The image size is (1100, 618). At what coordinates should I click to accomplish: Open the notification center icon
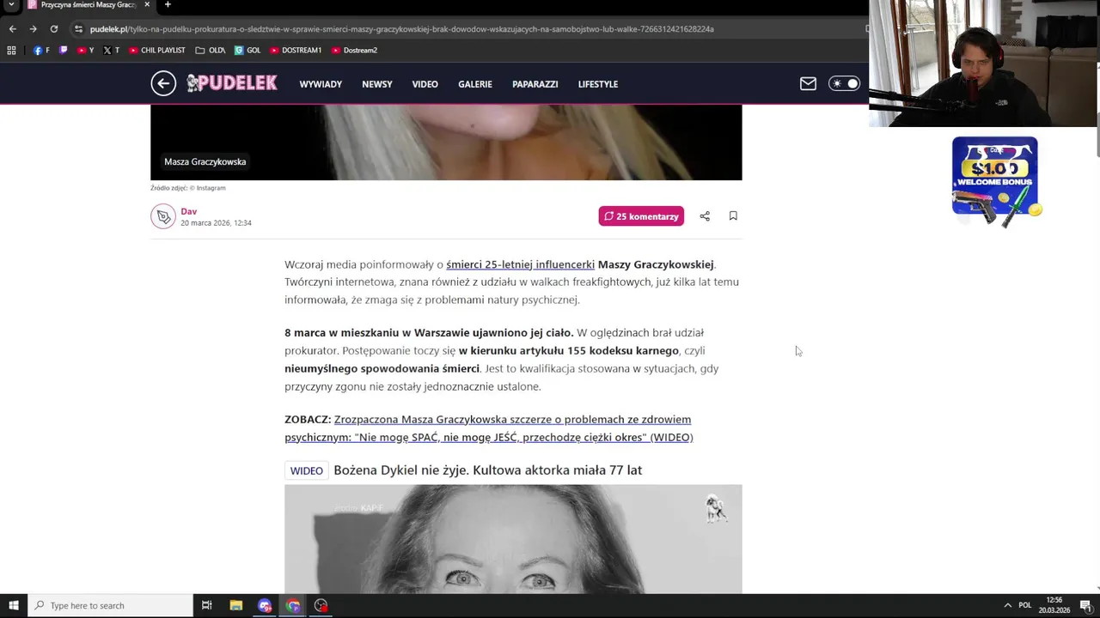click(1085, 605)
